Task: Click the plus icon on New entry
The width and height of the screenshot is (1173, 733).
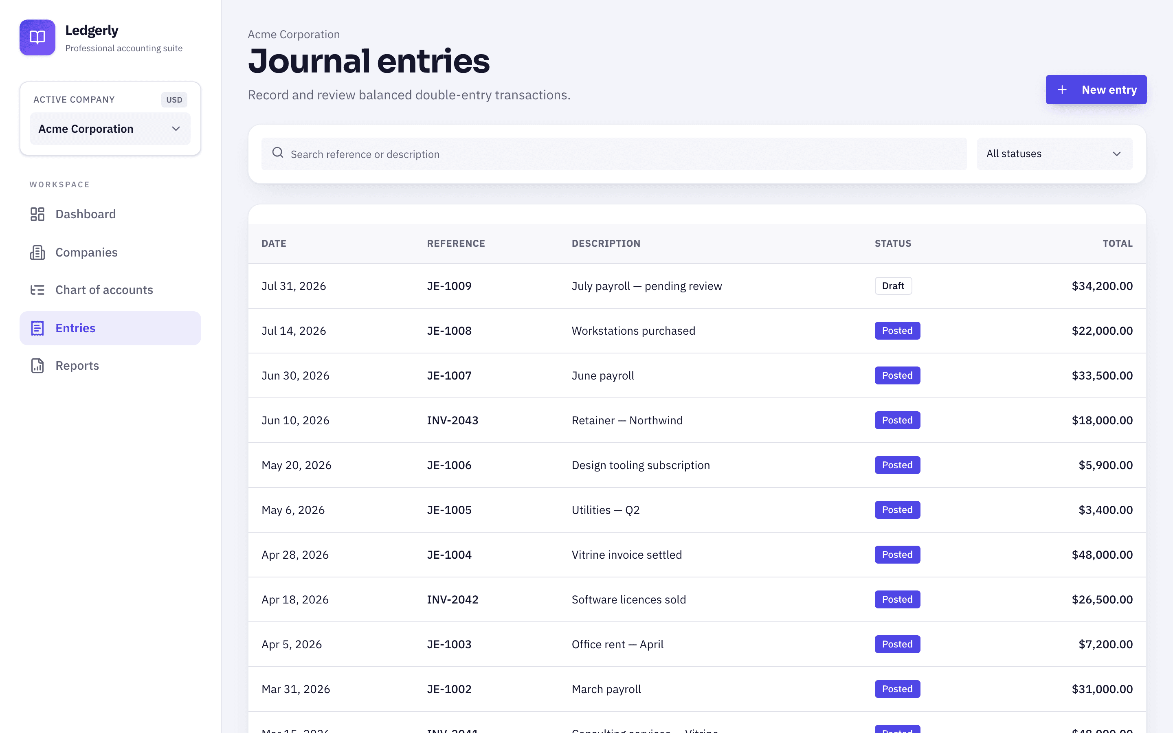Action: coord(1062,90)
